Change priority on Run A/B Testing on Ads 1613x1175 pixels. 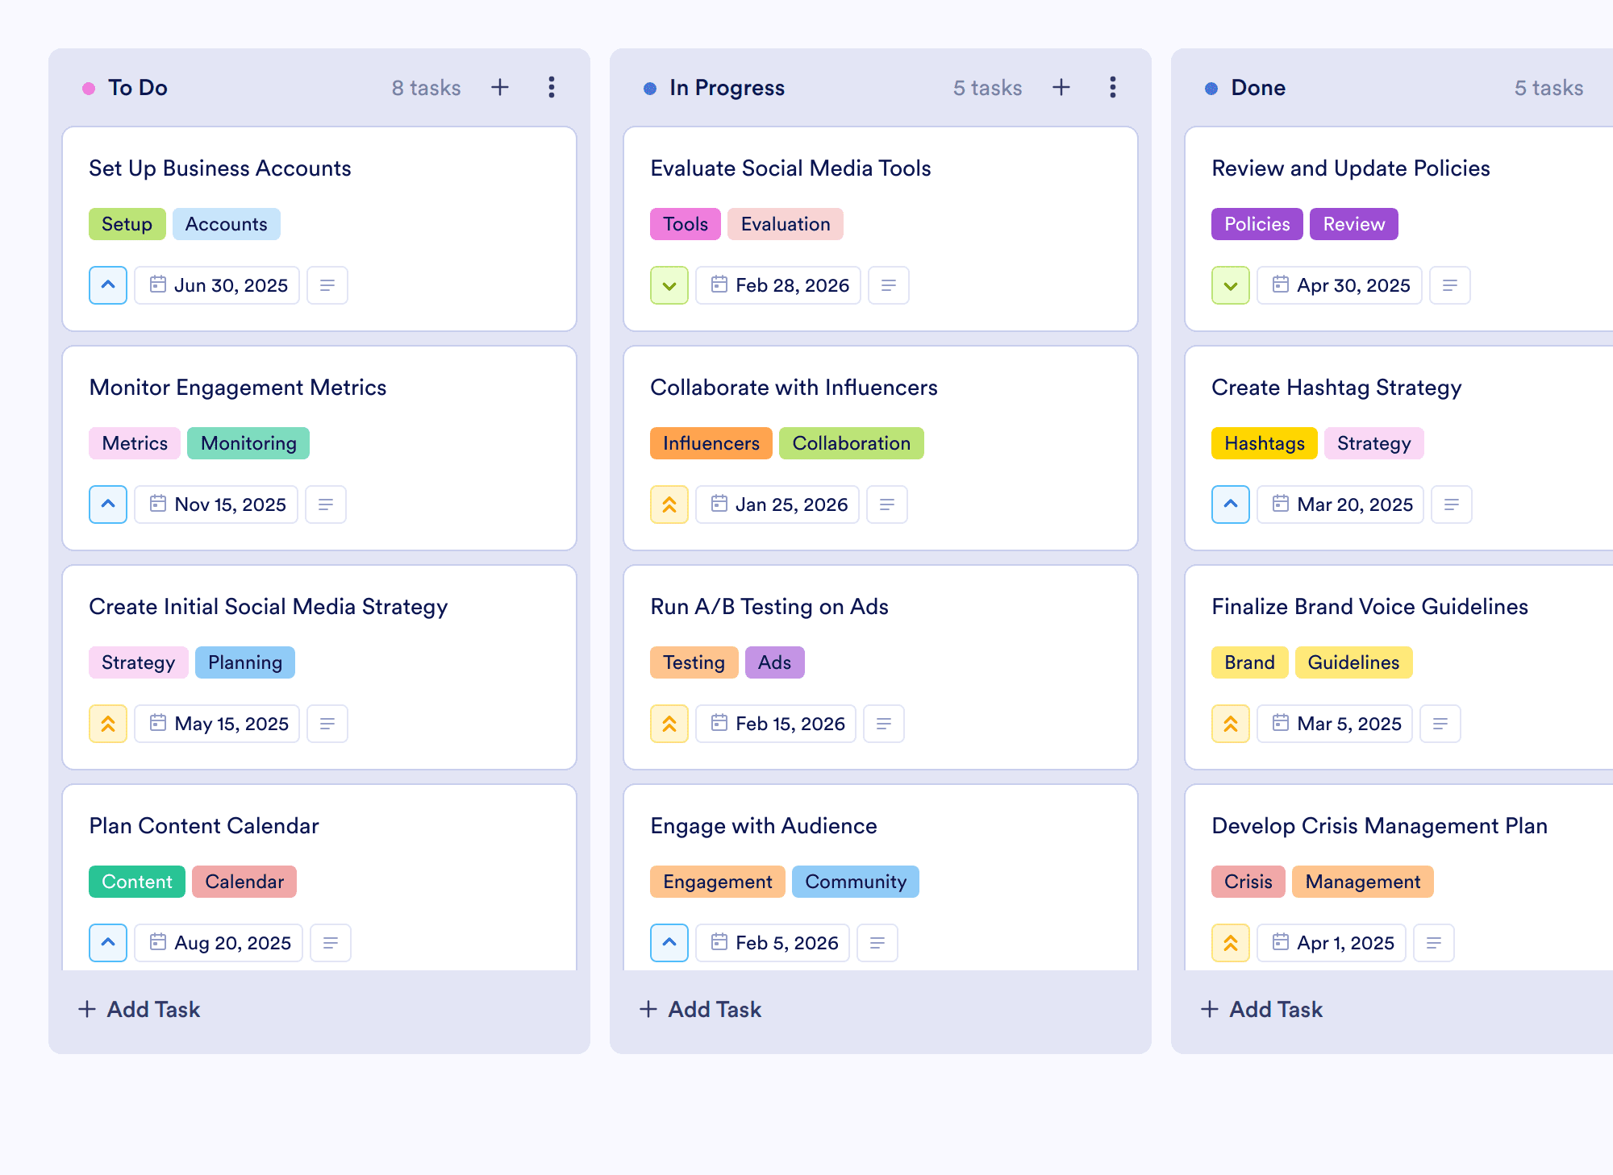click(x=669, y=724)
